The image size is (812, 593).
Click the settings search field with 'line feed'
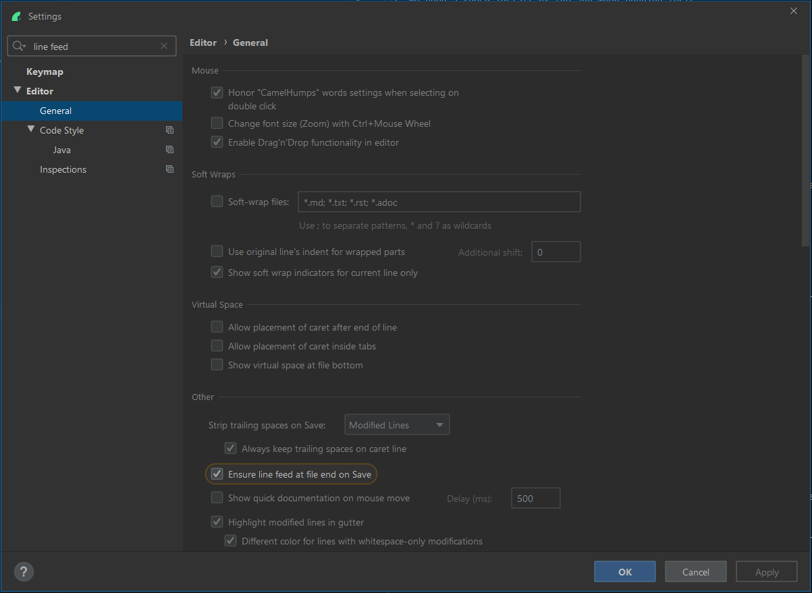[91, 47]
